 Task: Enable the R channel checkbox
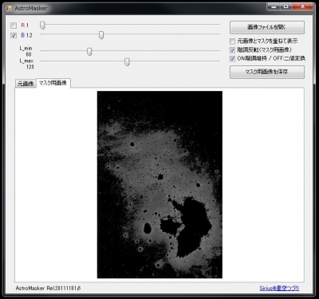click(x=14, y=26)
